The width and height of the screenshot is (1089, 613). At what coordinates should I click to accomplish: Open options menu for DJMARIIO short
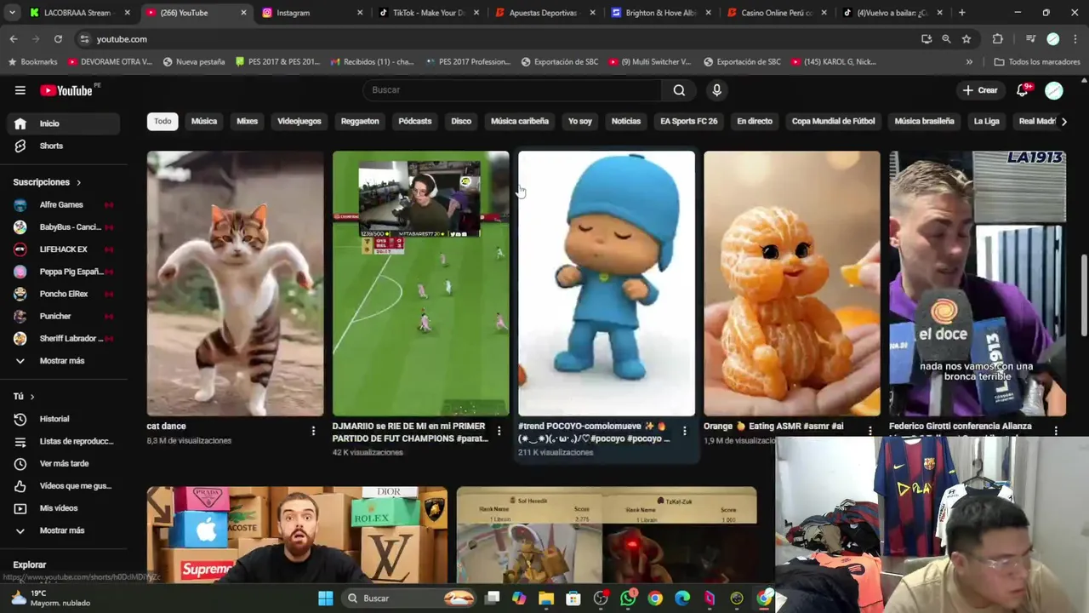pyautogui.click(x=499, y=431)
